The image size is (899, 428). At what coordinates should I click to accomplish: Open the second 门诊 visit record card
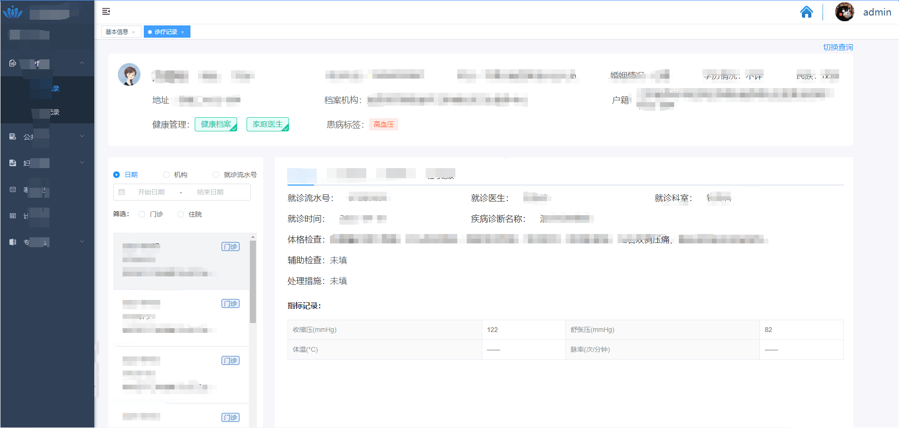pyautogui.click(x=181, y=318)
